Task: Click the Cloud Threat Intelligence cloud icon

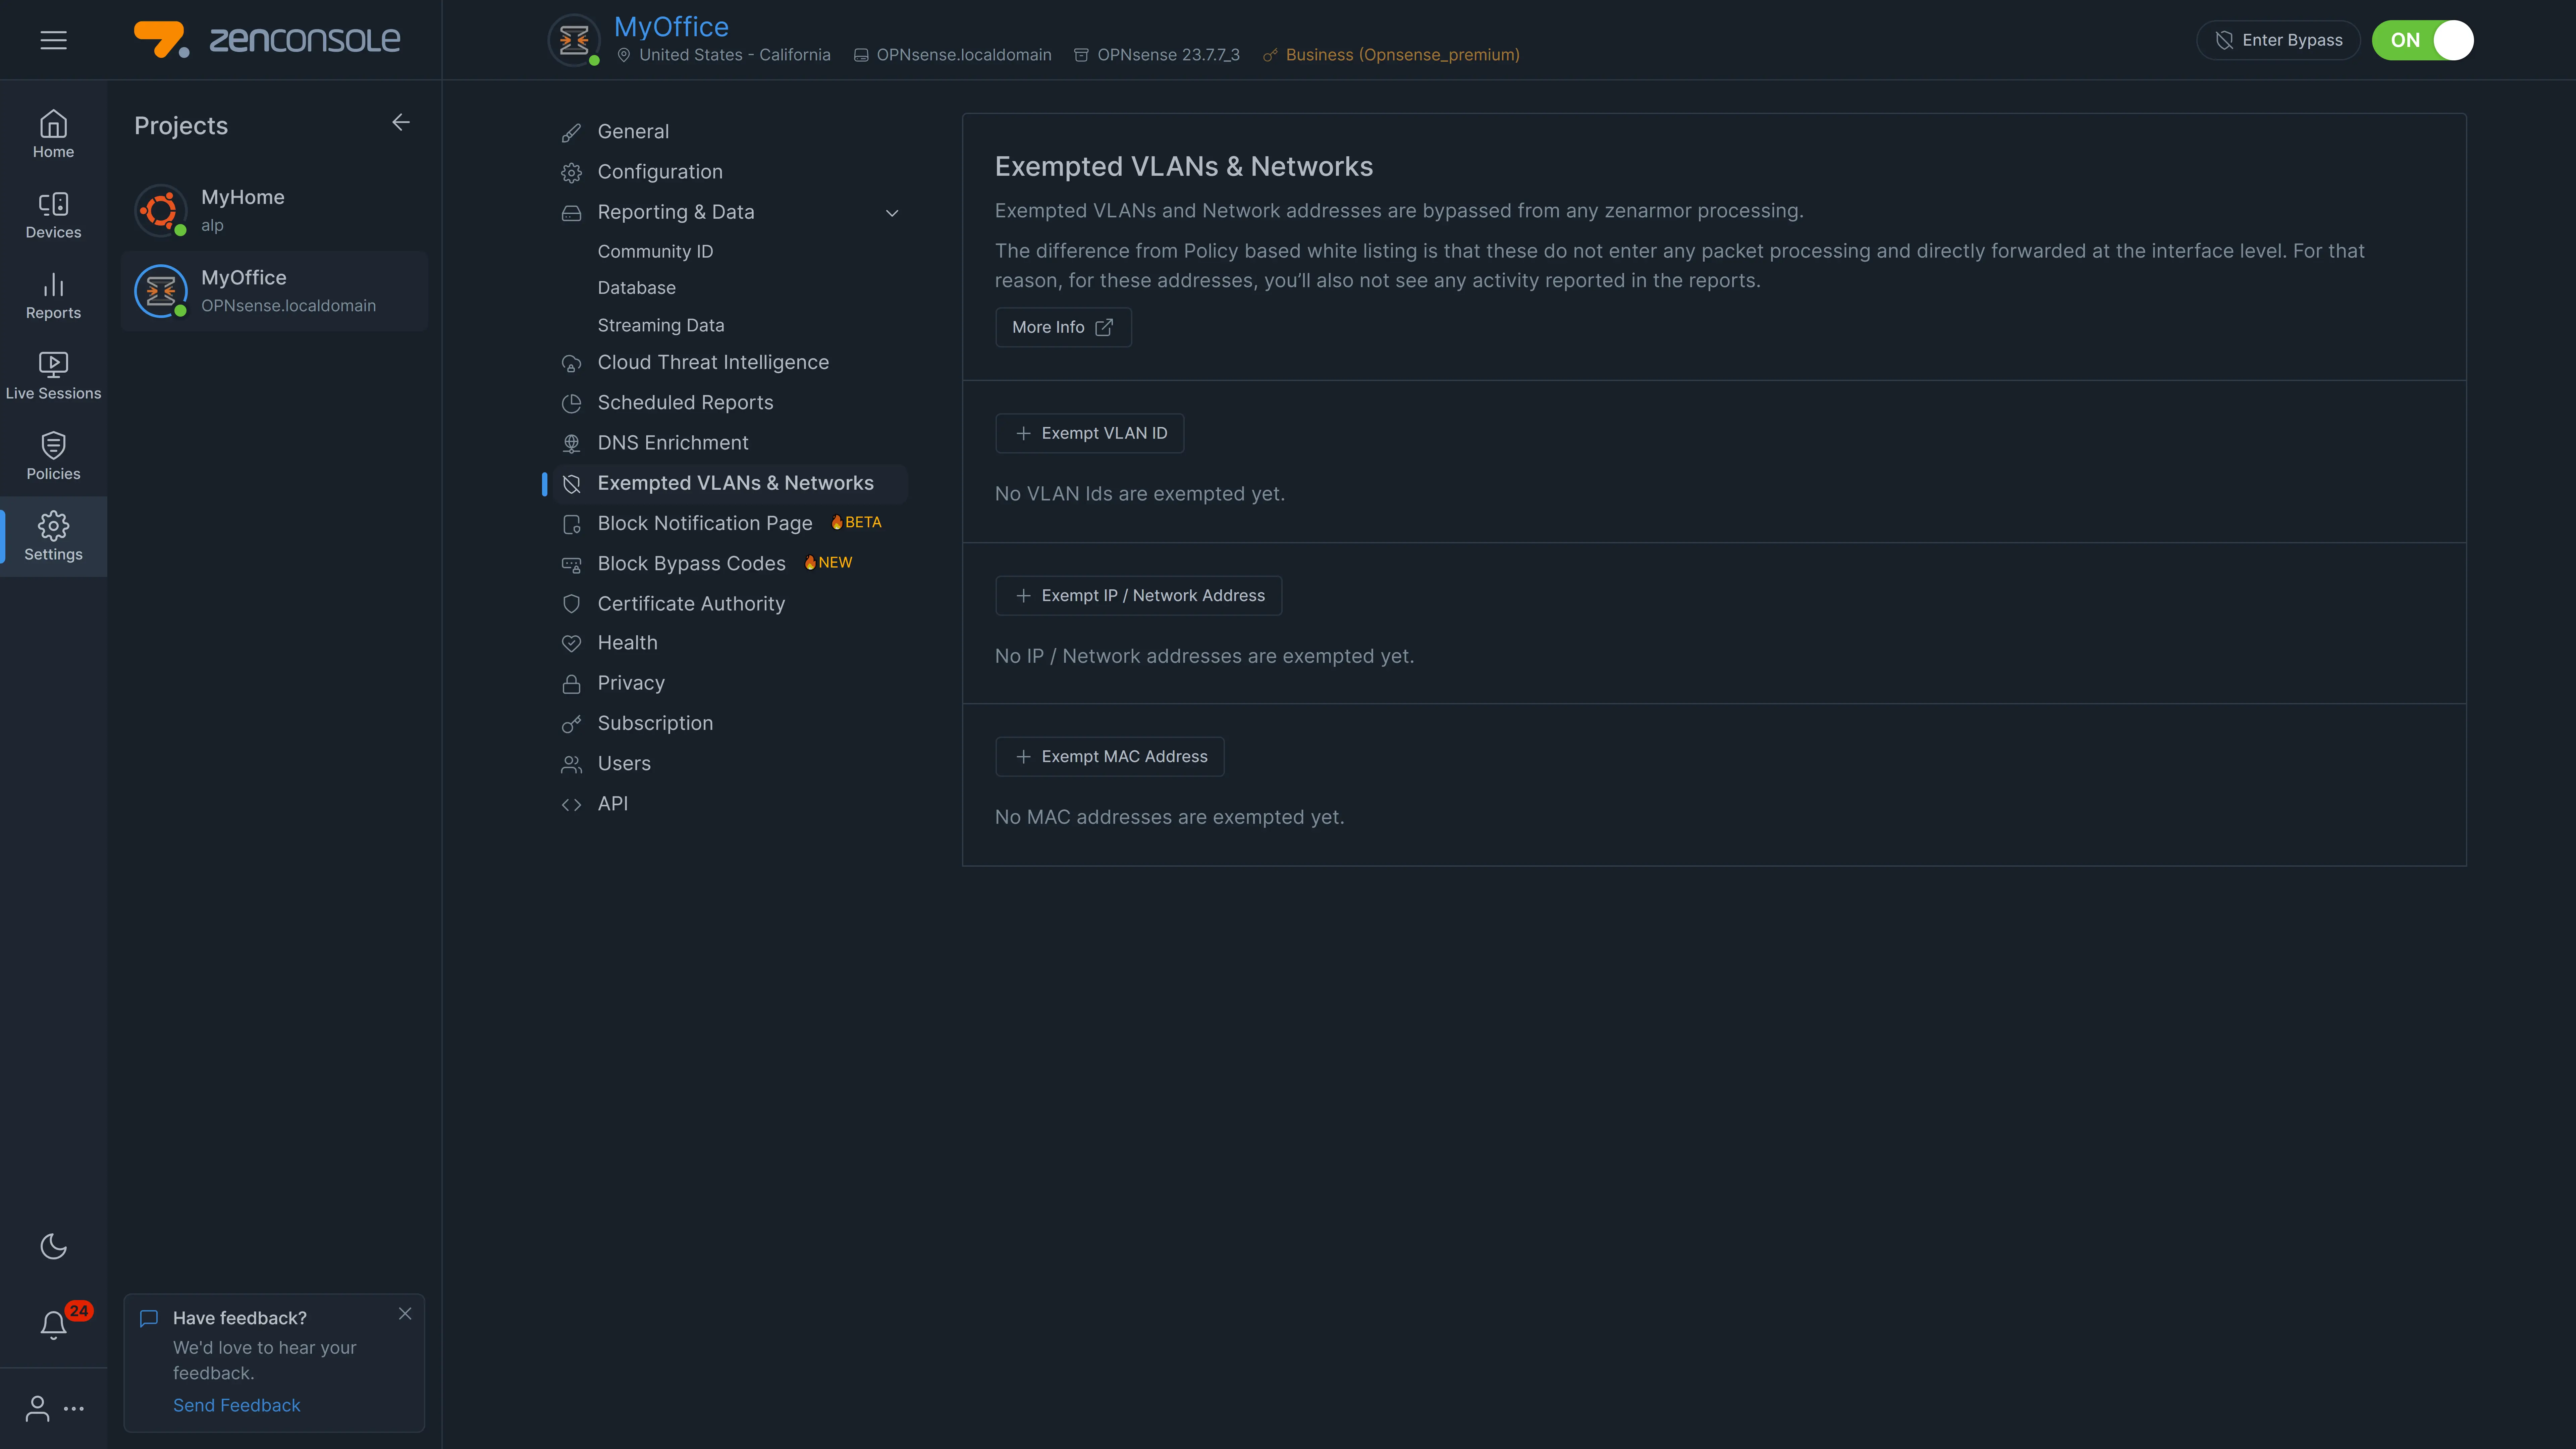Action: coord(571,364)
